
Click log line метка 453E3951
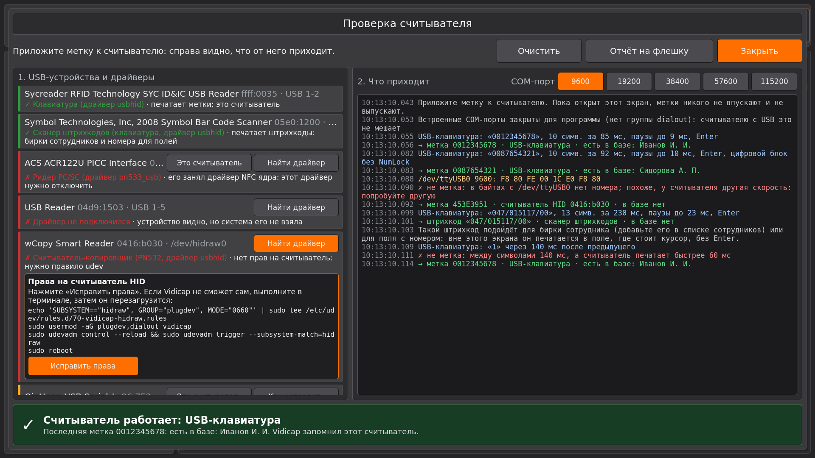click(x=514, y=204)
